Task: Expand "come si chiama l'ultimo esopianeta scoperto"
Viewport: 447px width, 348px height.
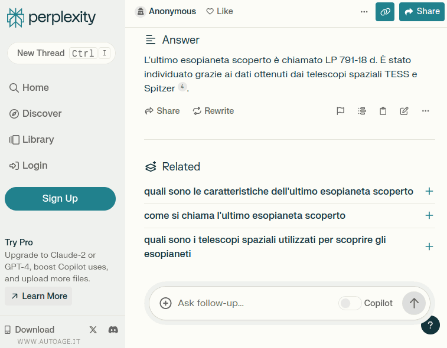Action: point(429,215)
